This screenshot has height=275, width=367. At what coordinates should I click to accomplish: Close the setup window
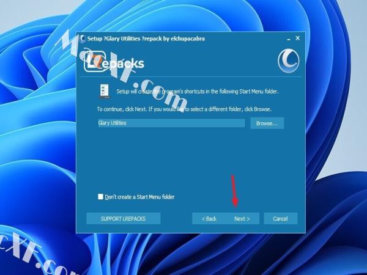(x=297, y=38)
